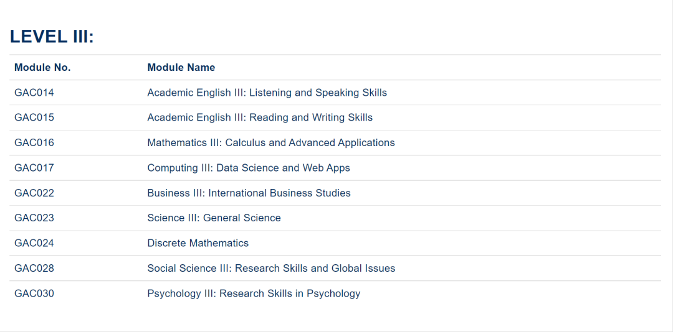This screenshot has width=673, height=332.
Task: Open Psychology III: Research Skills in Psychology
Action: point(254,293)
